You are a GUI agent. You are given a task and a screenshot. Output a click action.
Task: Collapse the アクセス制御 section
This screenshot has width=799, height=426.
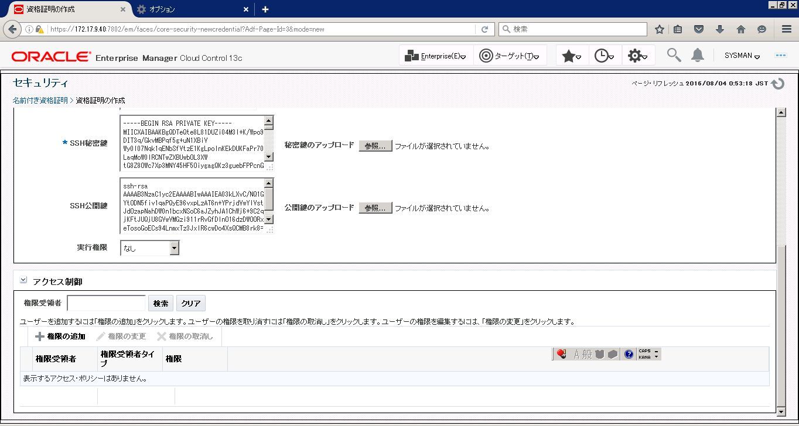click(23, 280)
